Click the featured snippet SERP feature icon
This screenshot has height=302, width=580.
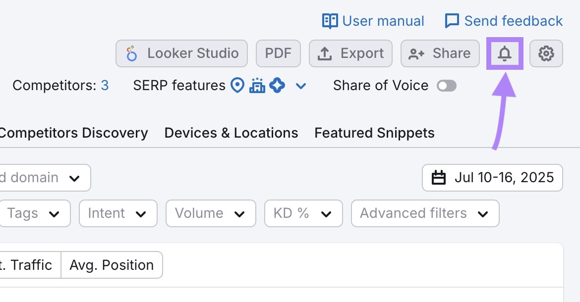278,85
